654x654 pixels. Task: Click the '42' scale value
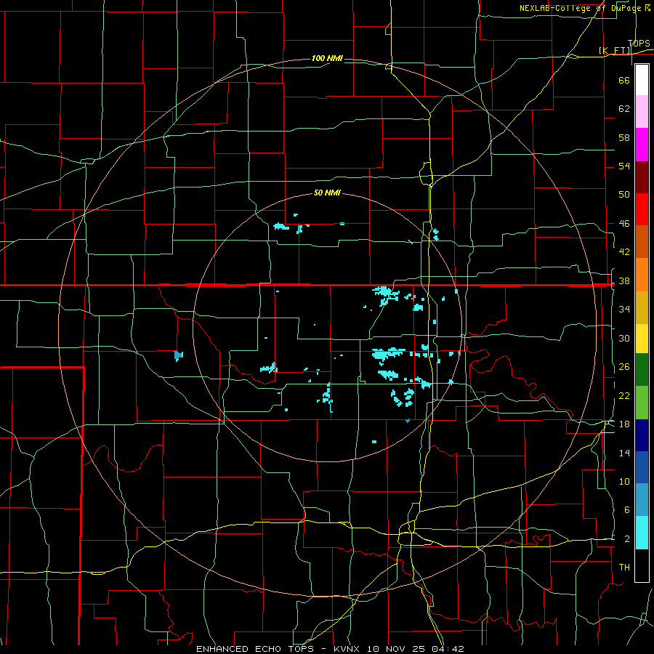(x=624, y=252)
